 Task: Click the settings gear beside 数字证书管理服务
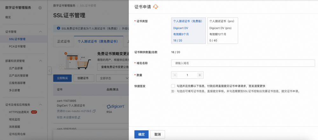tap(40, 8)
